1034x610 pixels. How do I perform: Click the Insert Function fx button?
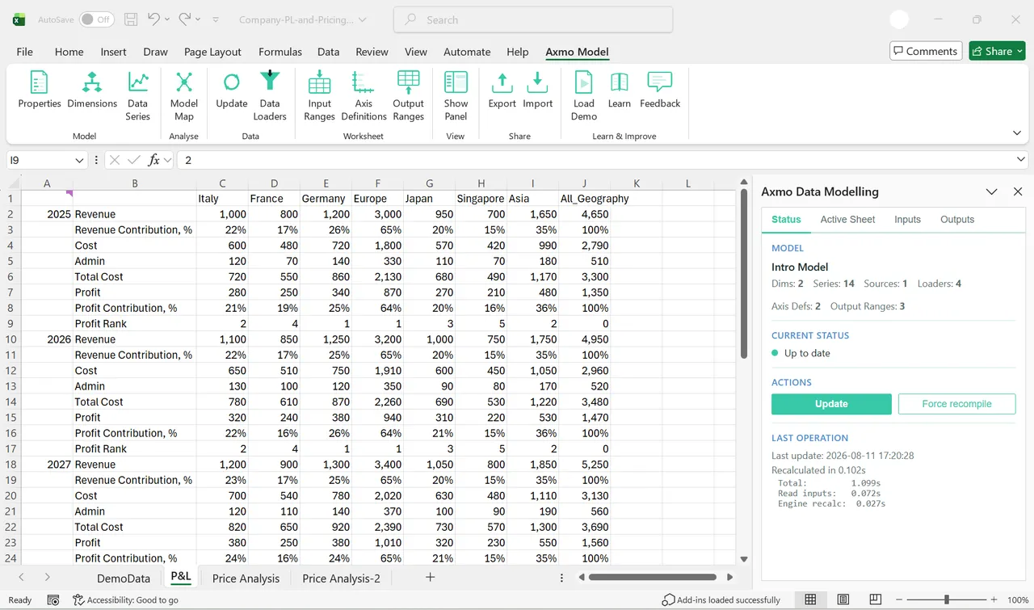pyautogui.click(x=155, y=160)
